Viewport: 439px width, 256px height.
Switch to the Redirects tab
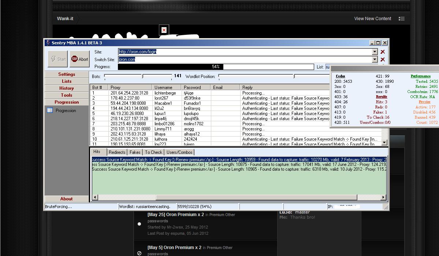[x=117, y=152]
